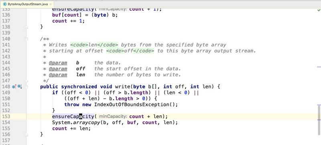Collapse the fold marker at line 138
This screenshot has width=321, height=145.
[26, 27]
